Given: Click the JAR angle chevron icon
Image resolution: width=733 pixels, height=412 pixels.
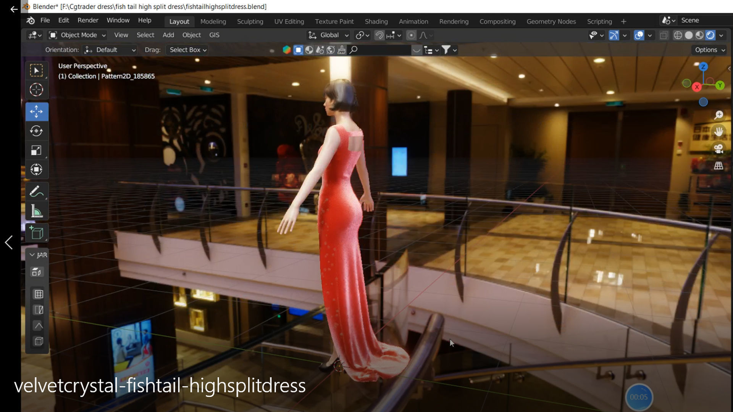Looking at the screenshot, I should (39, 325).
